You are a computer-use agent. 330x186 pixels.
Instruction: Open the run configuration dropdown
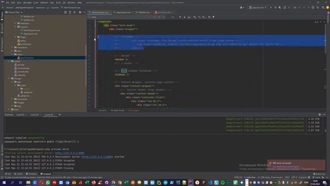tap(258, 7)
